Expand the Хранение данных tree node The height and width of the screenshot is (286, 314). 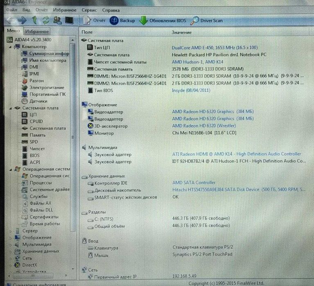pyautogui.click(x=11, y=252)
